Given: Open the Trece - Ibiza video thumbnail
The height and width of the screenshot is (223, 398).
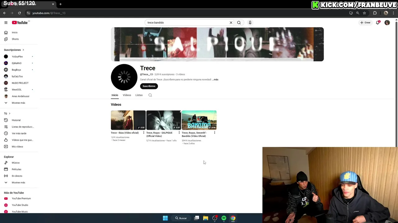Looking at the screenshot, I should coord(128,120).
